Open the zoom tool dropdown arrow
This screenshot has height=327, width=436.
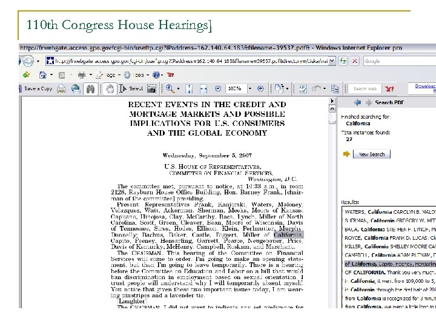point(178,89)
